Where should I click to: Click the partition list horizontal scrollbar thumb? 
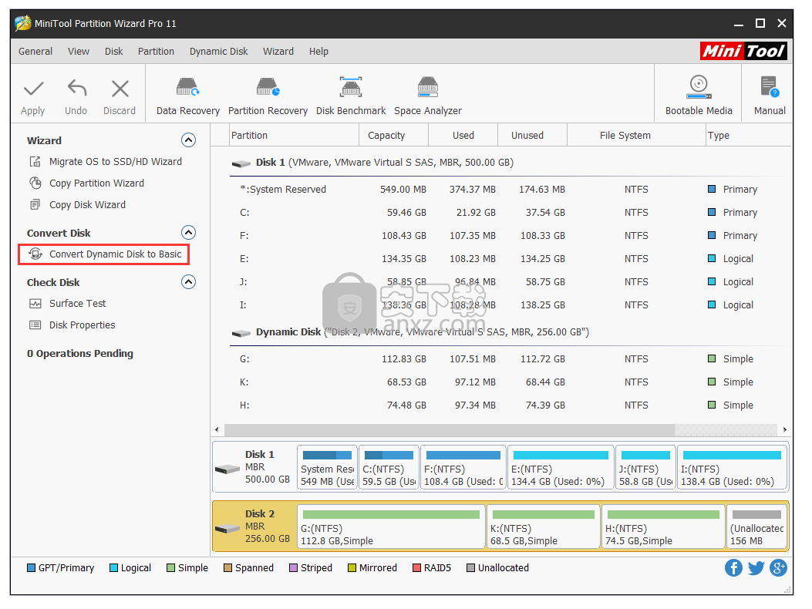coord(449,429)
